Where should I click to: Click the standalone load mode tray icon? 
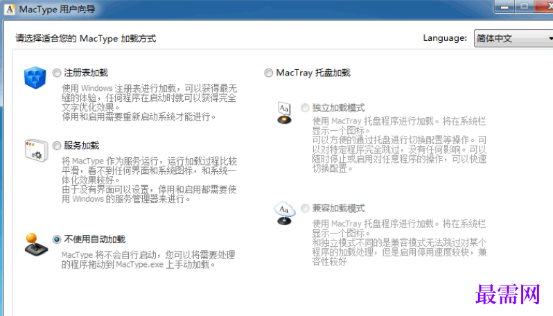284,113
